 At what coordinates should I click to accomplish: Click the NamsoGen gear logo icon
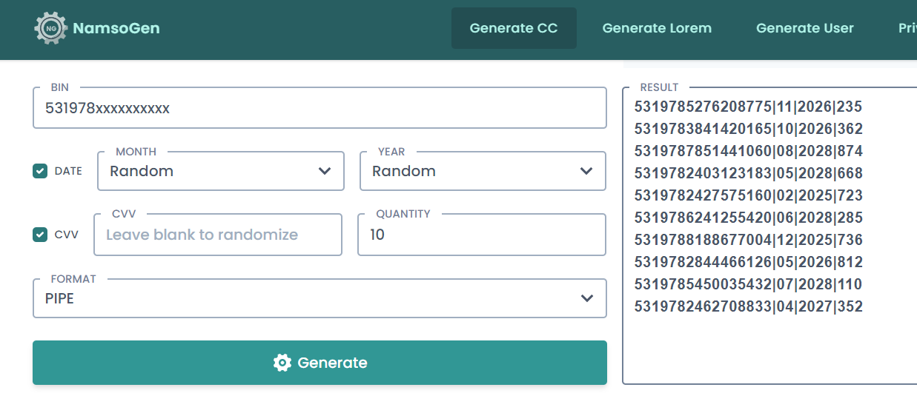pyautogui.click(x=51, y=28)
